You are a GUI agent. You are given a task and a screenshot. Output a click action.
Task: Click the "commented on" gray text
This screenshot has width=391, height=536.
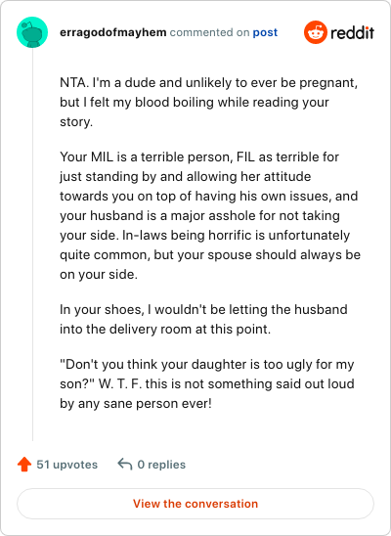click(x=209, y=32)
